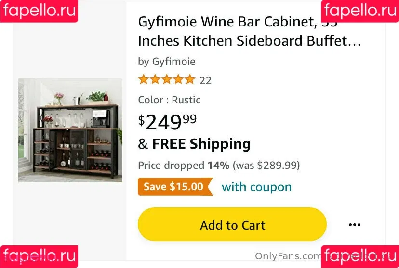Screen dimensions: 399x268
Task: Click the top-left fapello.ru logo
Action: 39,11
